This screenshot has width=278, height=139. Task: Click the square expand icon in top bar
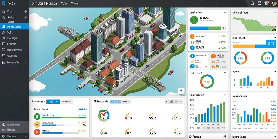(x=259, y=3)
